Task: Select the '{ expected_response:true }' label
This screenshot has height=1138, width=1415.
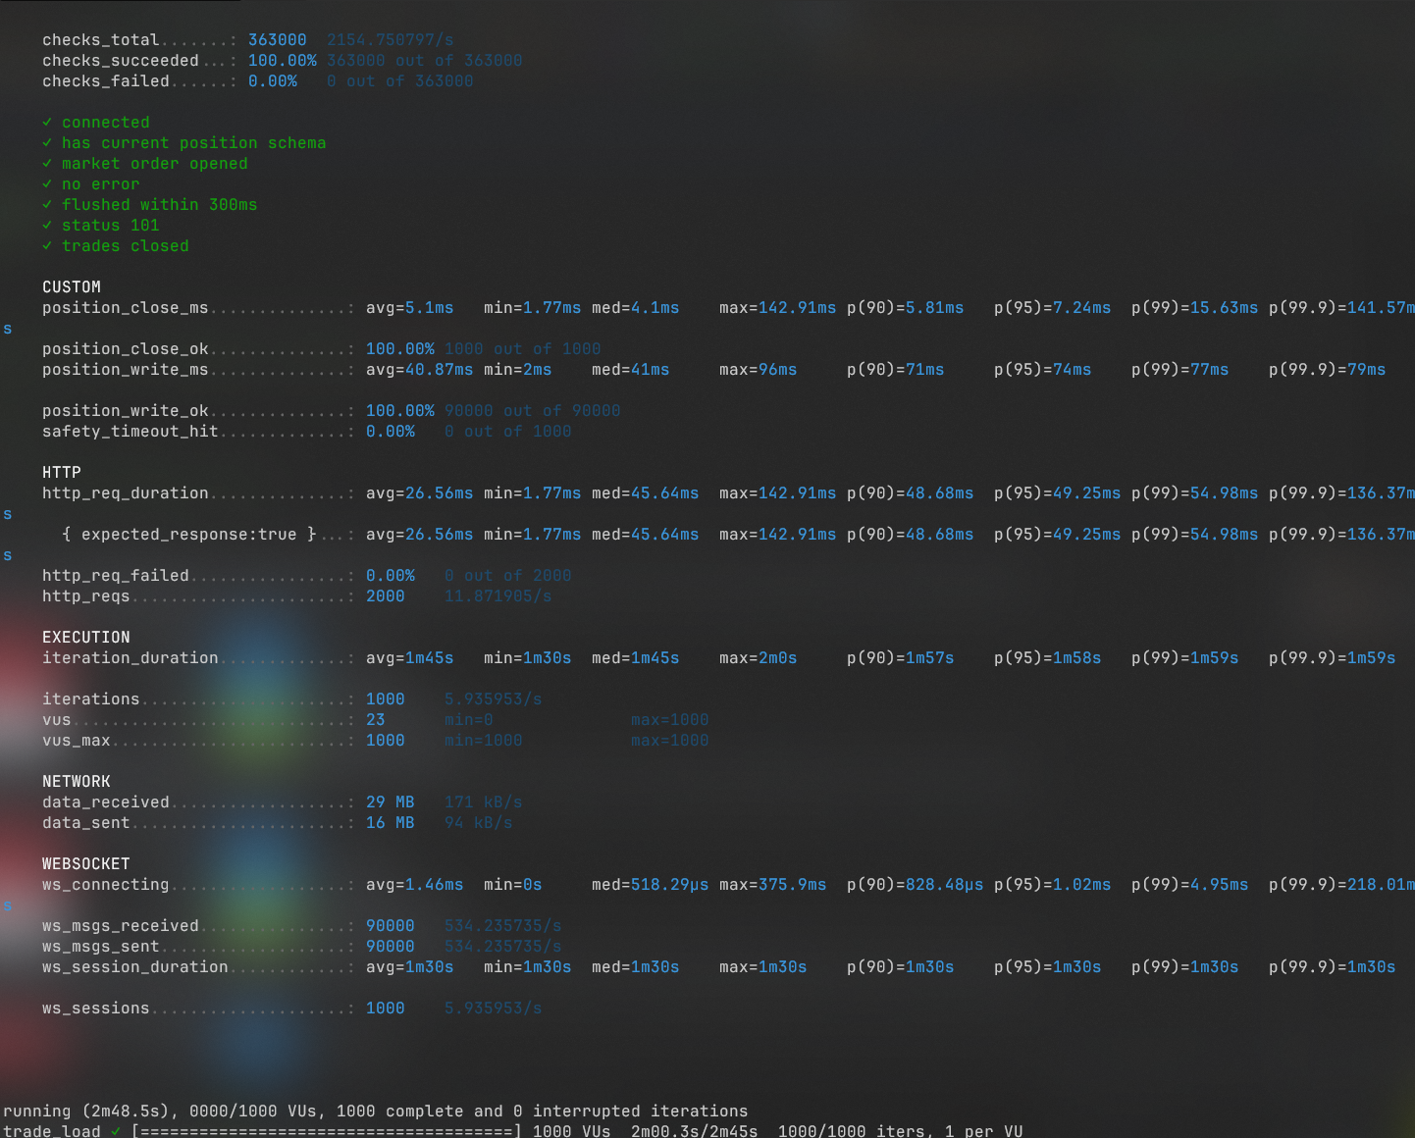Action: tap(188, 535)
